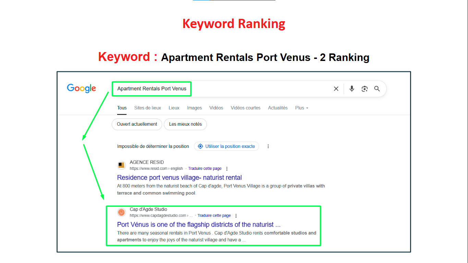Viewport: 468px width, 263px height.
Task: Start voice search with microphone icon
Action: tap(352, 89)
